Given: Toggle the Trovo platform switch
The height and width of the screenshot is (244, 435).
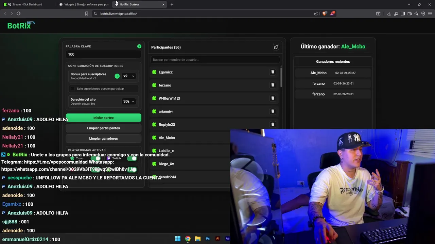Looking at the screenshot, I should (x=95, y=158).
